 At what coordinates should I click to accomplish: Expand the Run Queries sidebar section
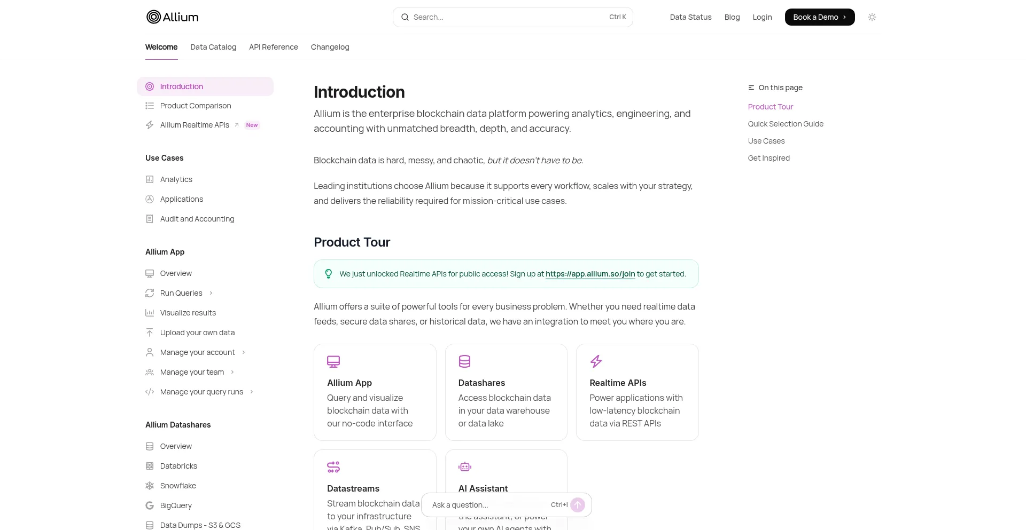[x=211, y=293]
